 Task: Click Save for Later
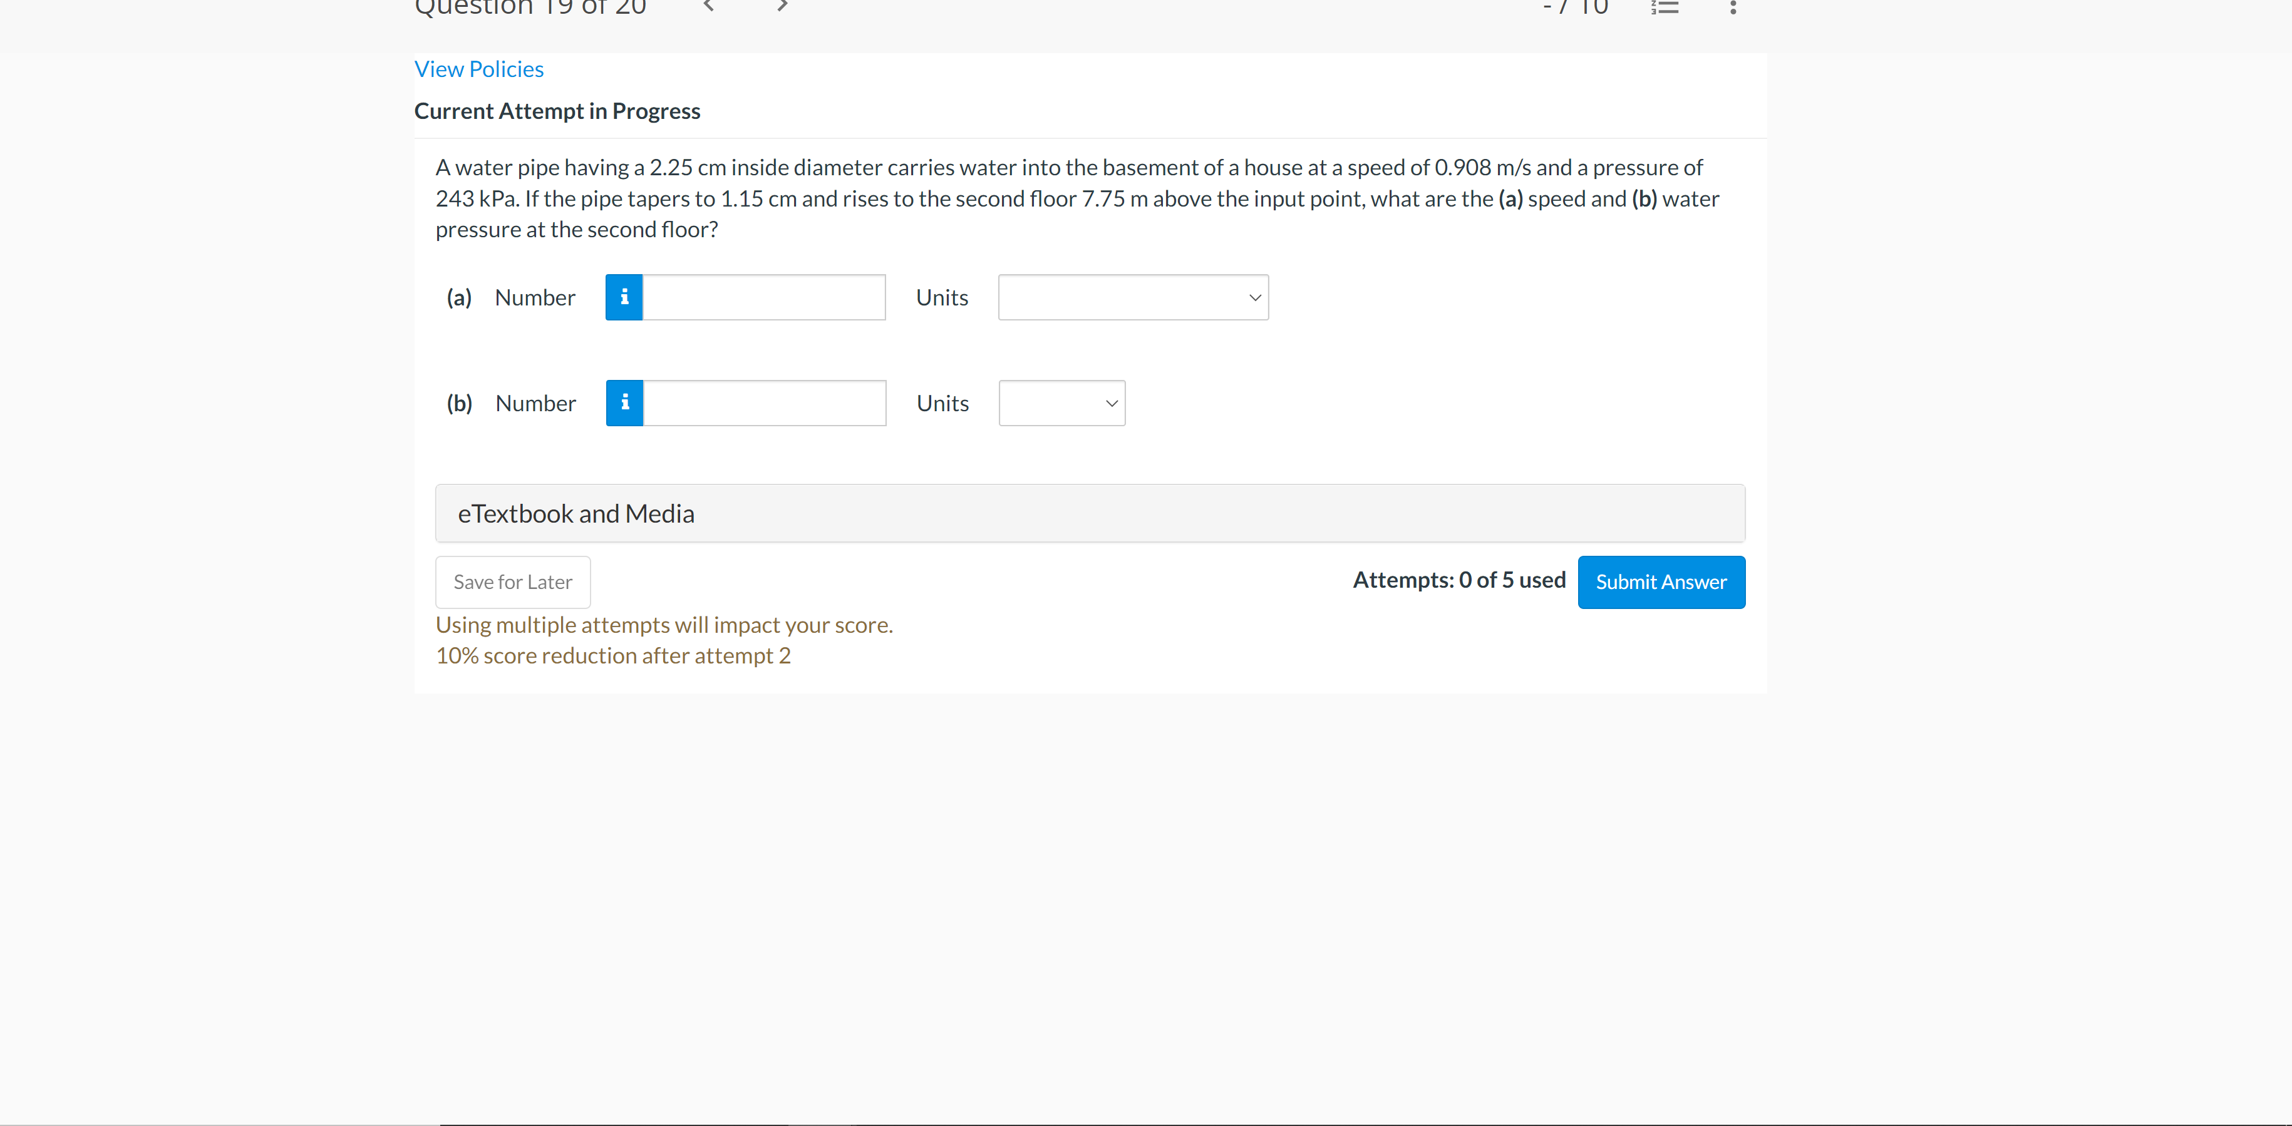(512, 581)
